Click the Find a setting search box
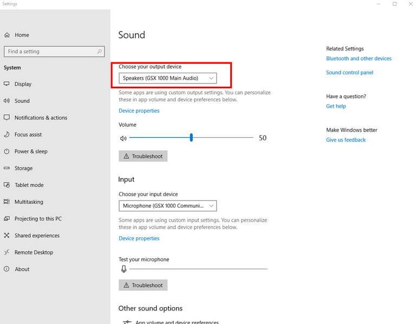 (x=51, y=51)
